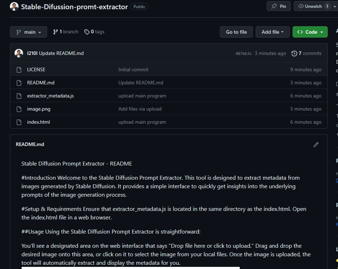Click the committer avatar in latest commit row
This screenshot has width=338, height=269.
[x=19, y=53]
